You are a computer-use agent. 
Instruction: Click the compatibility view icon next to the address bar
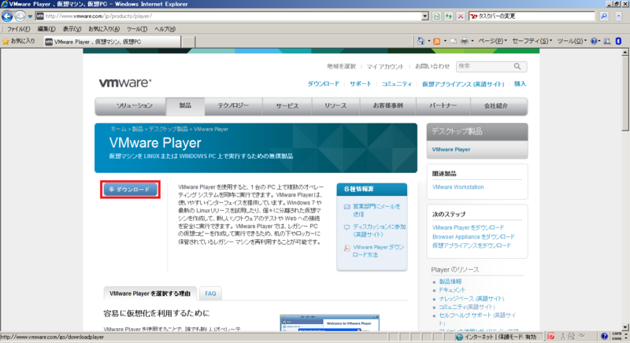click(x=437, y=16)
